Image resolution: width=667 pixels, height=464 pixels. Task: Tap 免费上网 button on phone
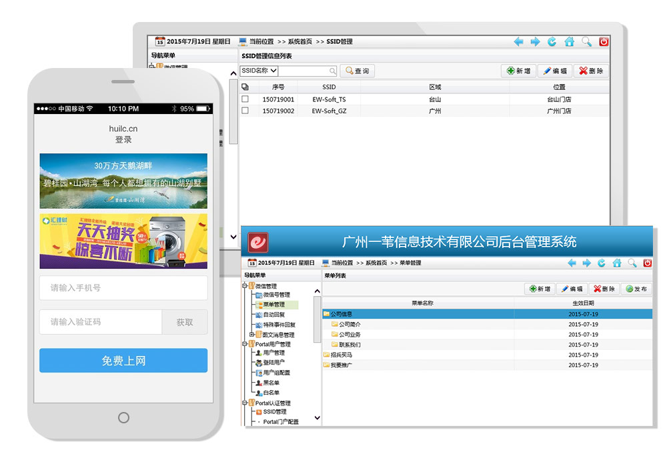[124, 361]
